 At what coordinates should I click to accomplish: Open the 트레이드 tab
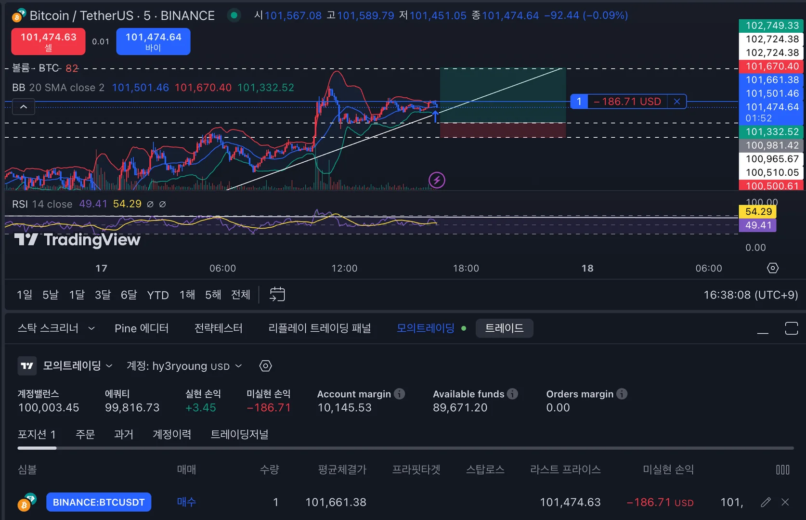504,328
